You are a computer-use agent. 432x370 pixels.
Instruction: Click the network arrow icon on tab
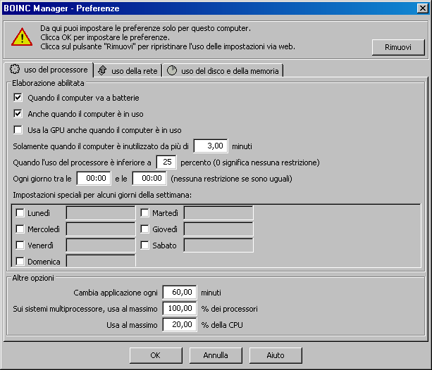tap(102, 70)
